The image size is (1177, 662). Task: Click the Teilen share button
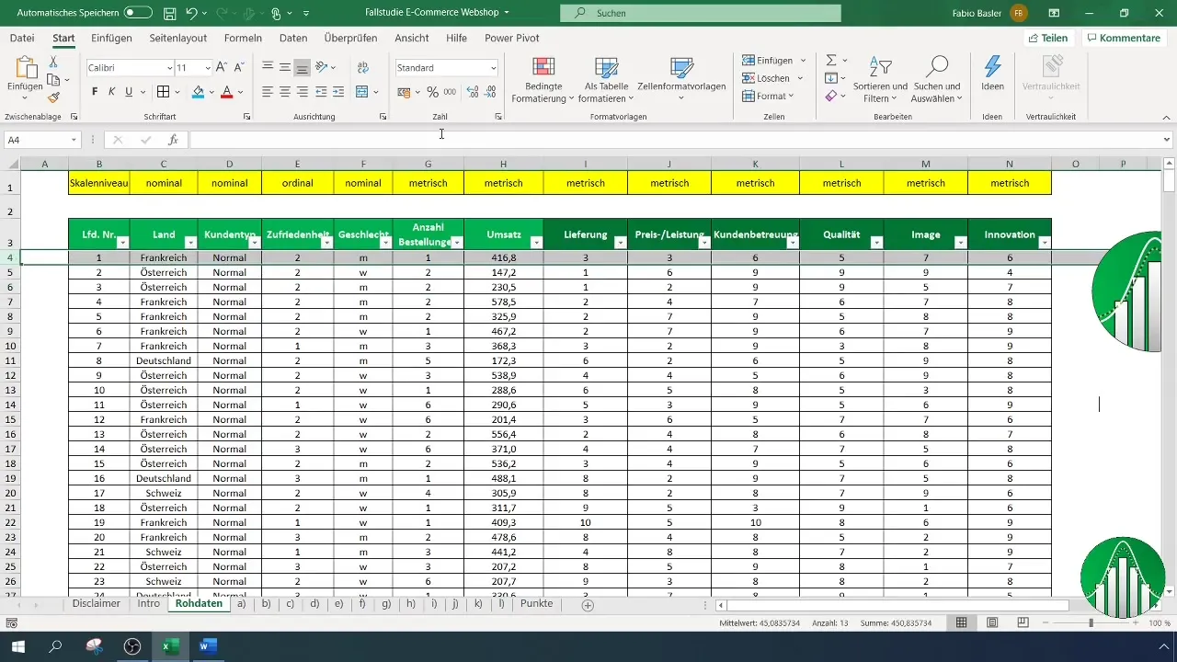click(x=1048, y=39)
